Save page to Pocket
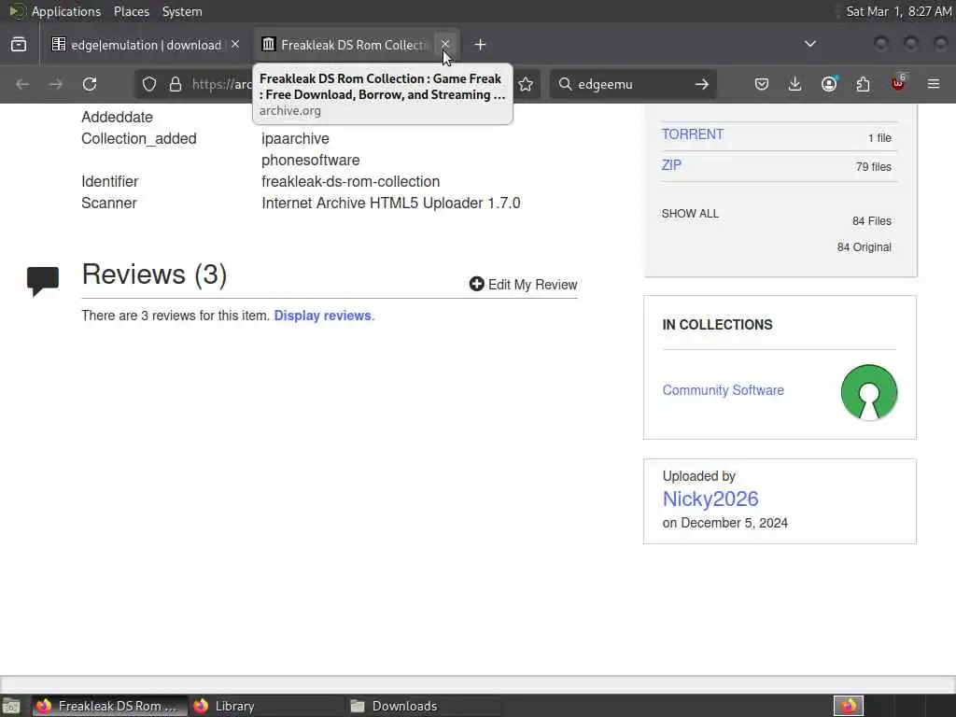The image size is (956, 717). (x=762, y=84)
